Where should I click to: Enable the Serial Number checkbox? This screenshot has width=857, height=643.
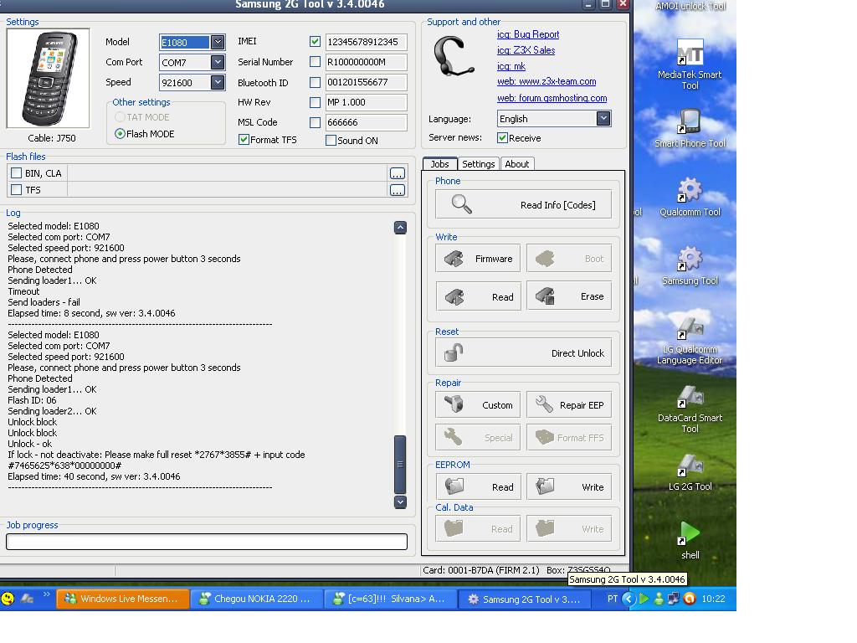click(x=315, y=62)
